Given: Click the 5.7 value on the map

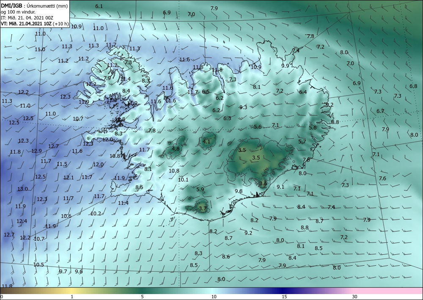Looking at the screenshot, I should 302,142.
